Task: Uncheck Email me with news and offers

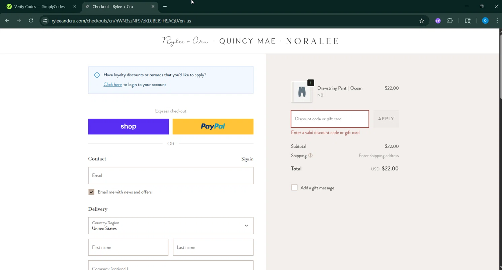Action: (91, 192)
